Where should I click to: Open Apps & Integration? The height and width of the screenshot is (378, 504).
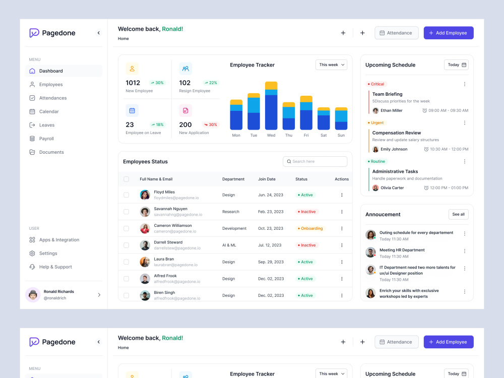[x=64, y=240]
